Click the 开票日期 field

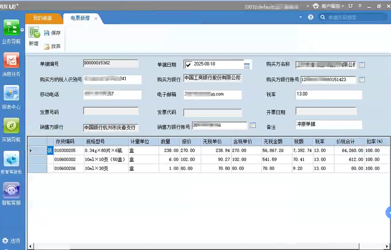[x=326, y=111]
